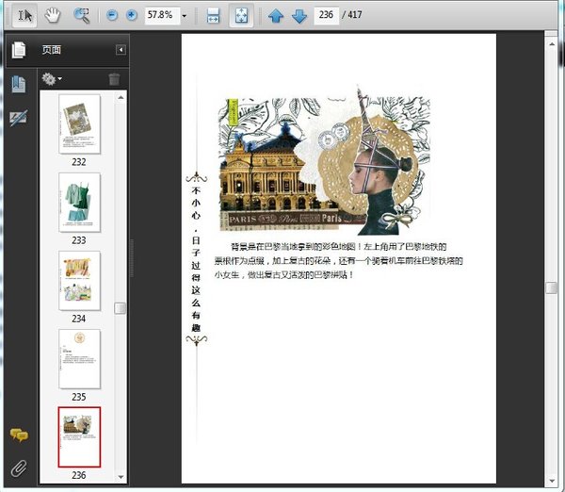Expand the page thumbnails options gear menu

pos(52,79)
